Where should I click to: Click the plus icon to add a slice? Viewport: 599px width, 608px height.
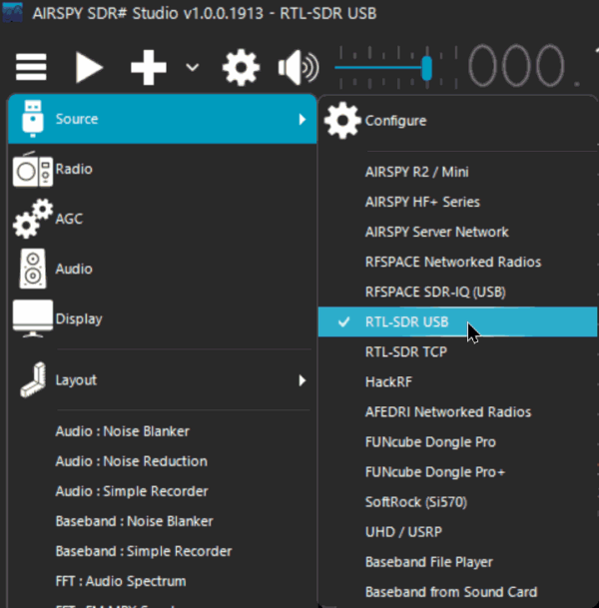tap(148, 68)
